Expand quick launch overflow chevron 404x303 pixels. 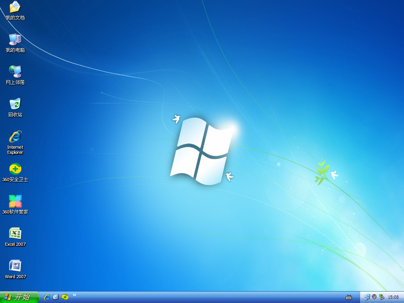[x=75, y=295]
